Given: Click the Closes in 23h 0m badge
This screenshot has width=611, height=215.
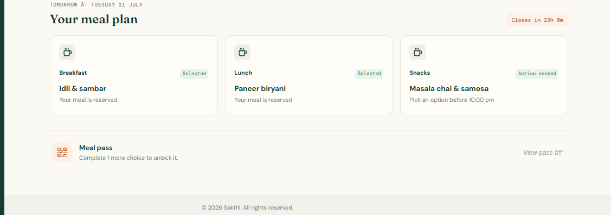Looking at the screenshot, I should 537,20.
